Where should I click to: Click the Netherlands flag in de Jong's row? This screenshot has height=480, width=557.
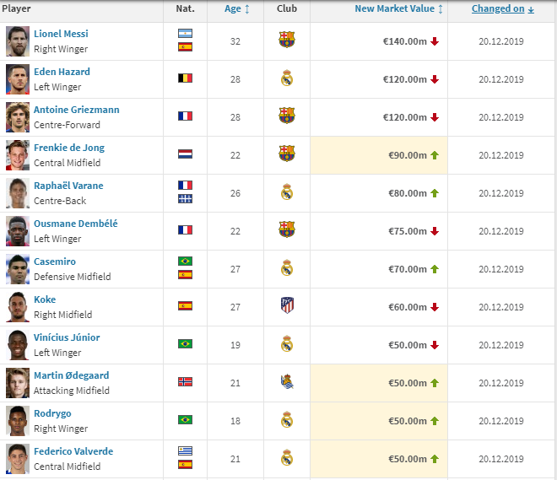click(185, 154)
